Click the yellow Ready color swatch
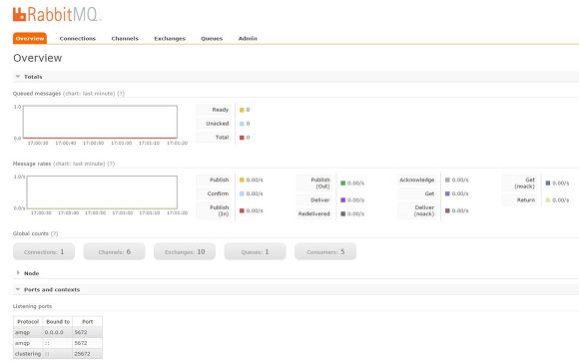The image size is (579, 363). [x=242, y=110]
